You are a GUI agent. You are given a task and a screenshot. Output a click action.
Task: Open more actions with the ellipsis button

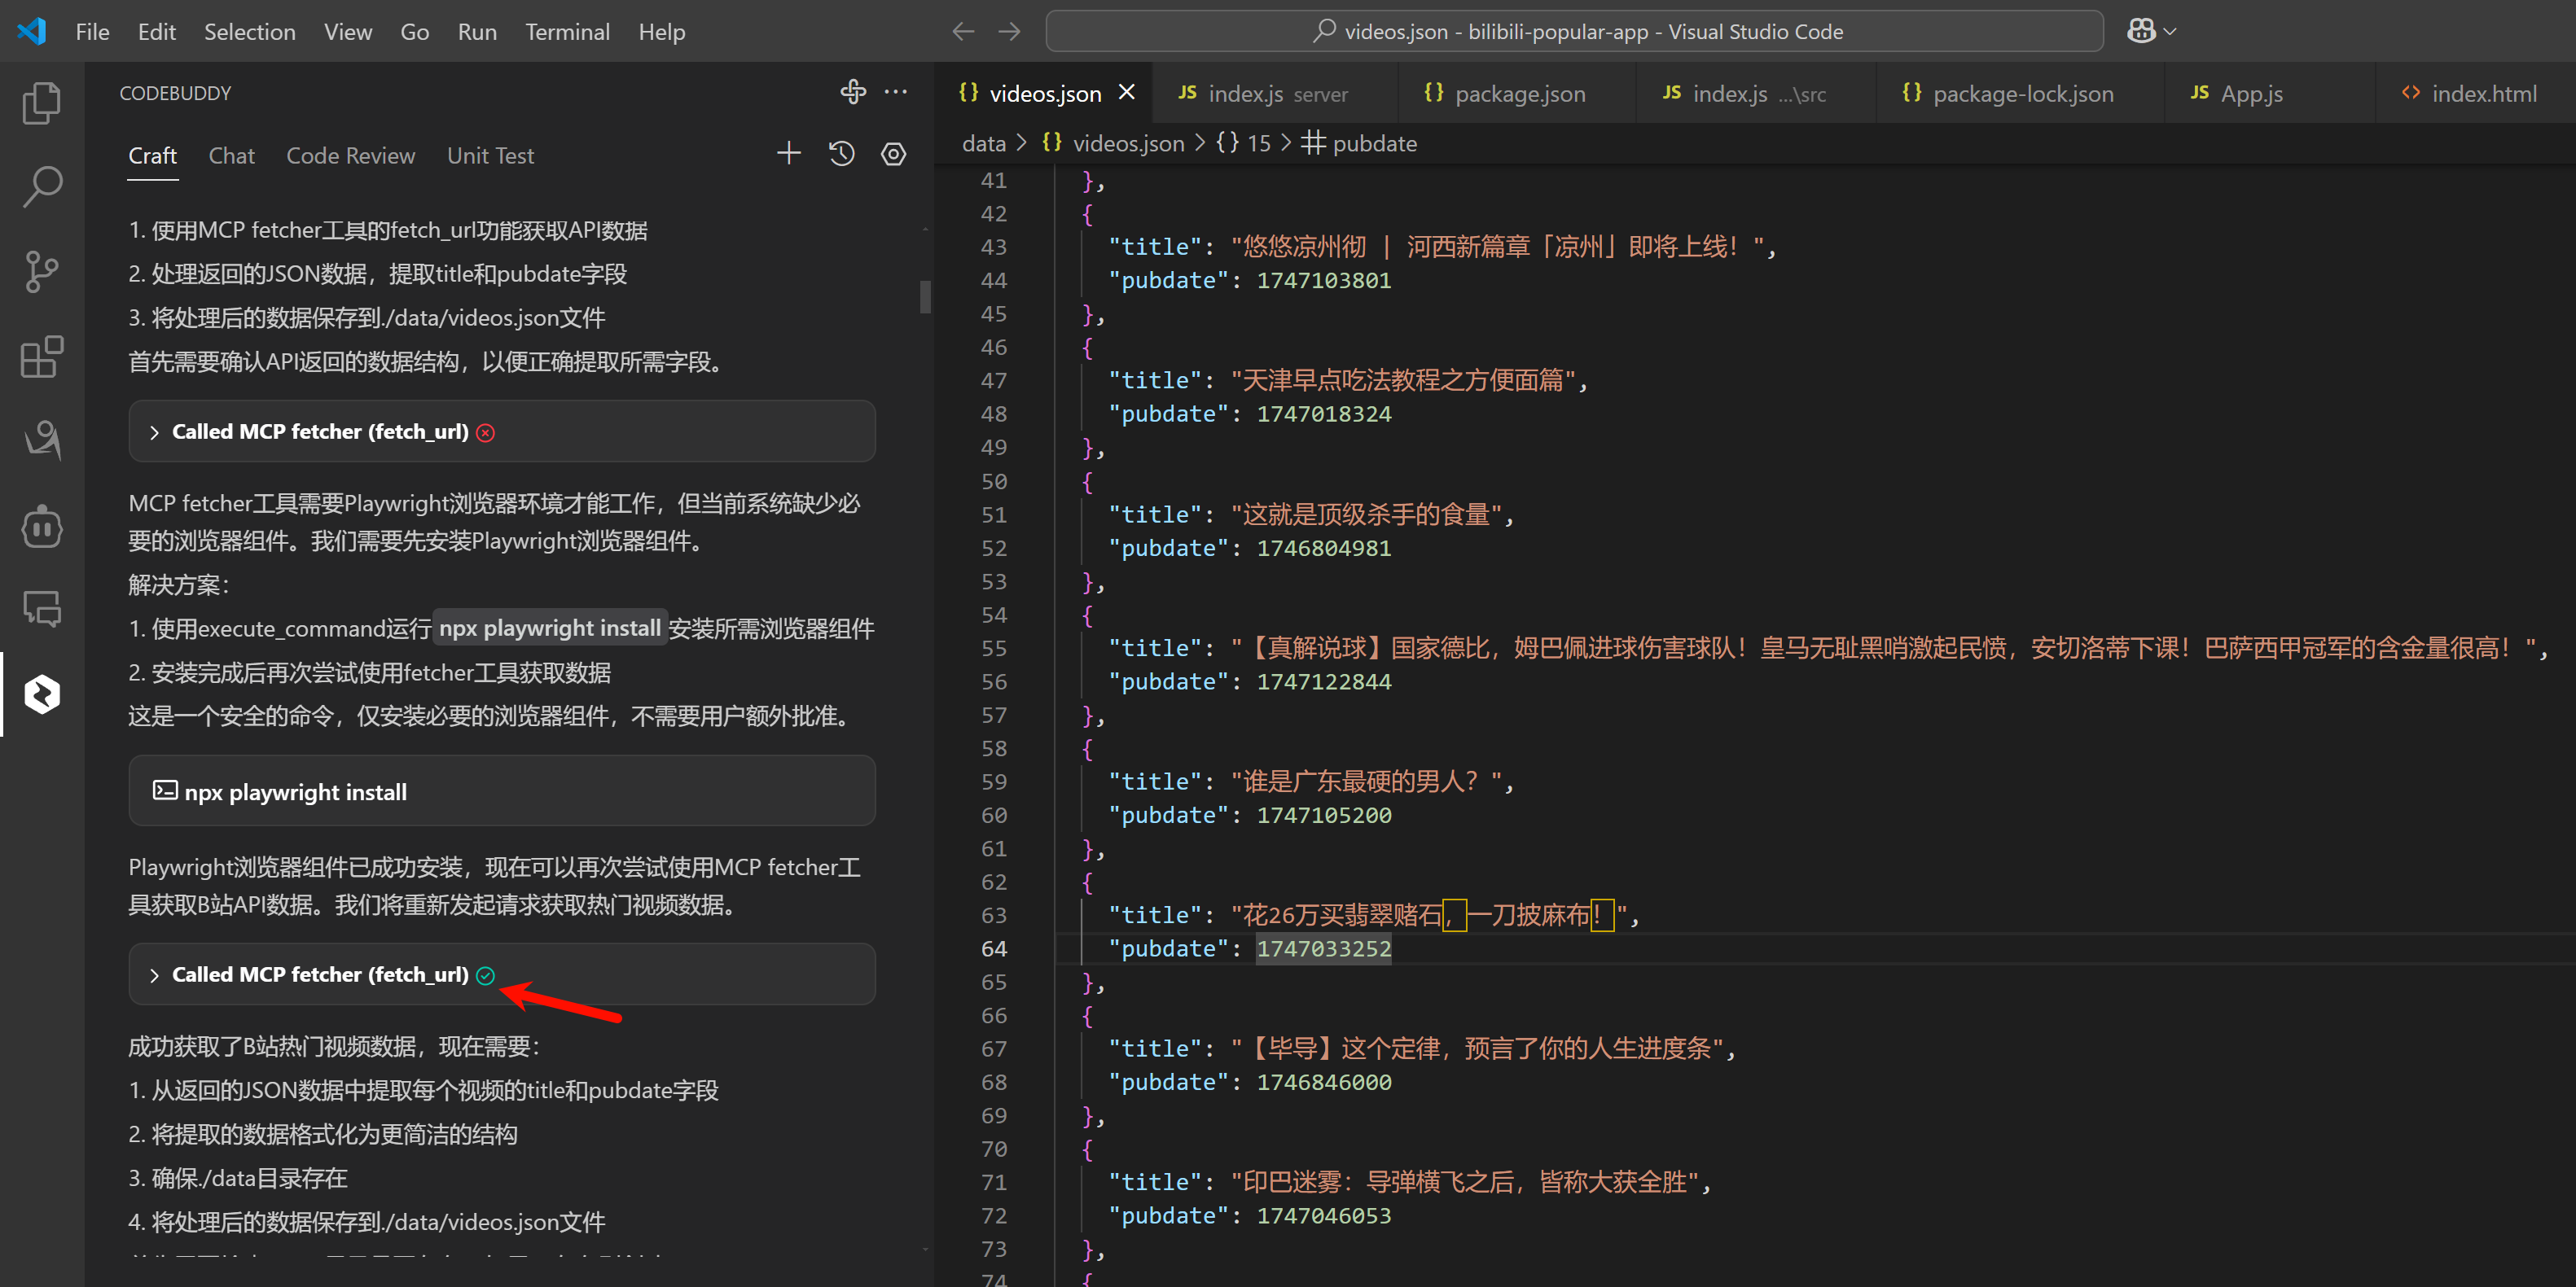point(896,91)
